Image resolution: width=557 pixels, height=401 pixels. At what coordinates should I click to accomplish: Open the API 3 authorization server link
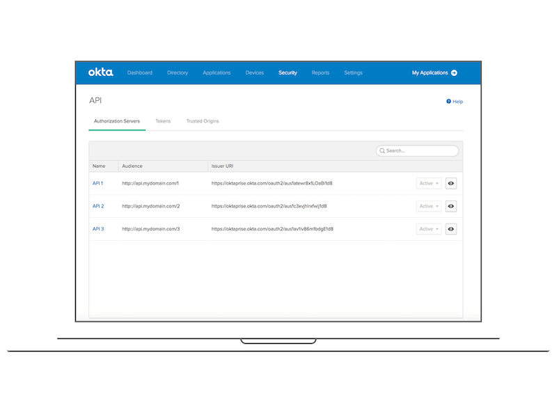pos(98,229)
